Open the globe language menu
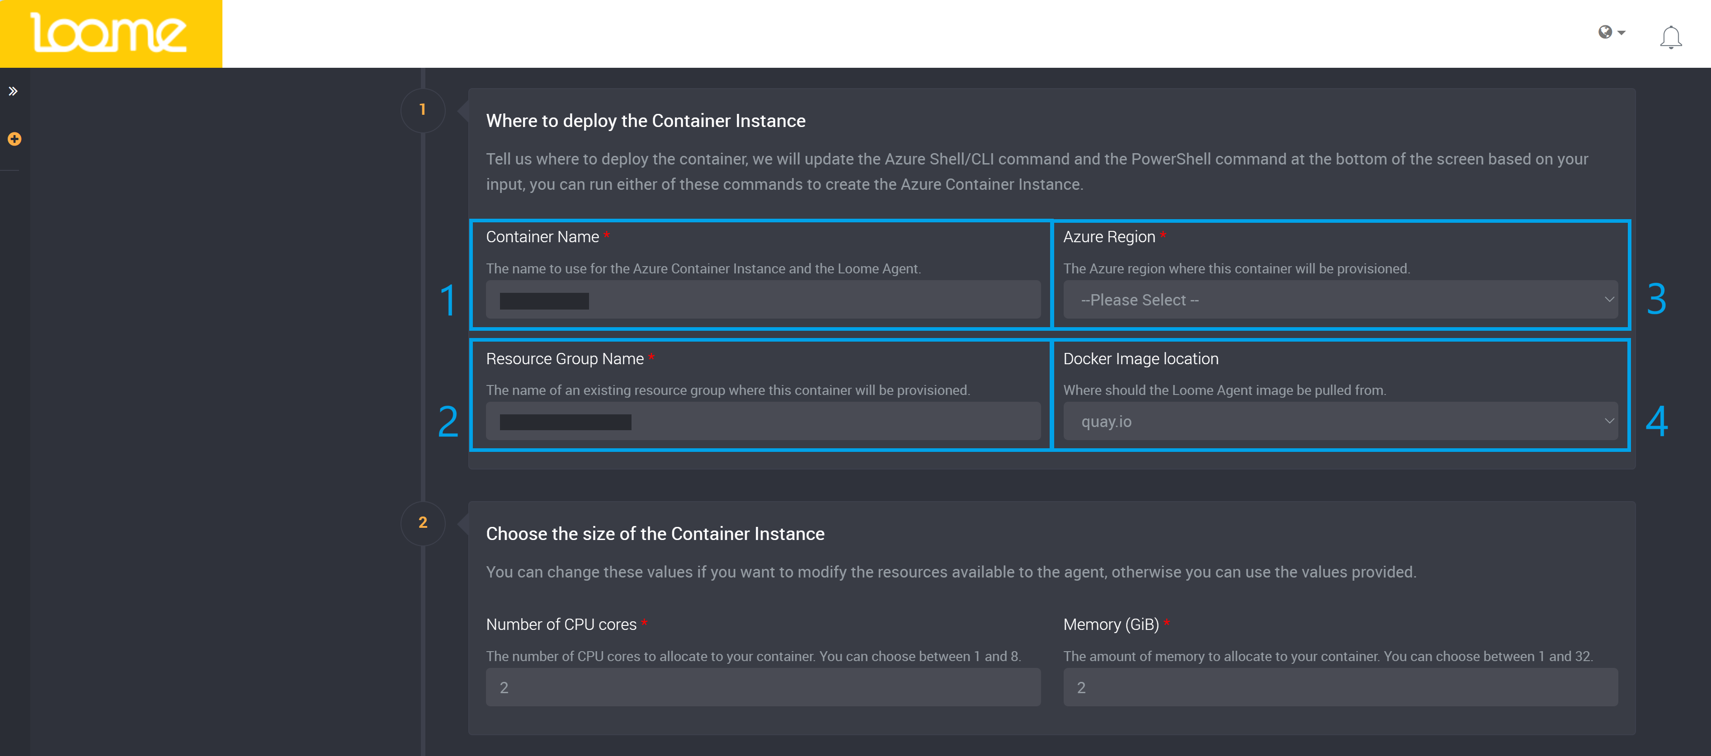 (x=1605, y=32)
